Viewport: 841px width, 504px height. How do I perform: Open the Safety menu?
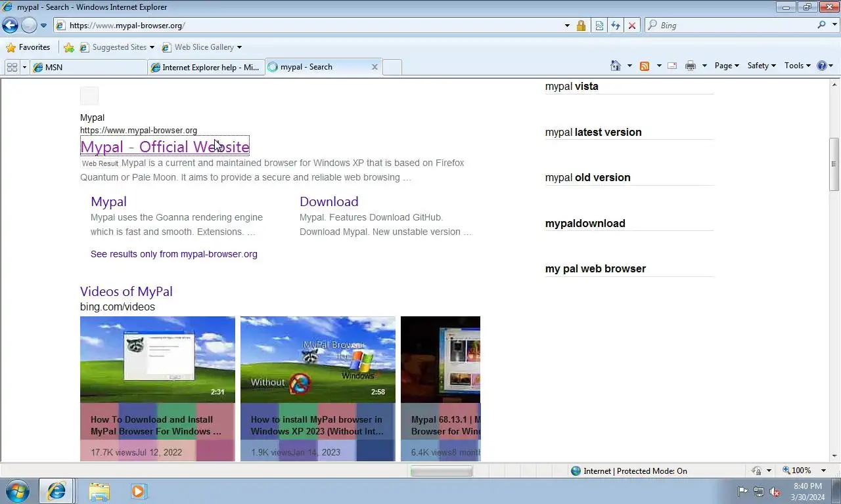(x=761, y=66)
